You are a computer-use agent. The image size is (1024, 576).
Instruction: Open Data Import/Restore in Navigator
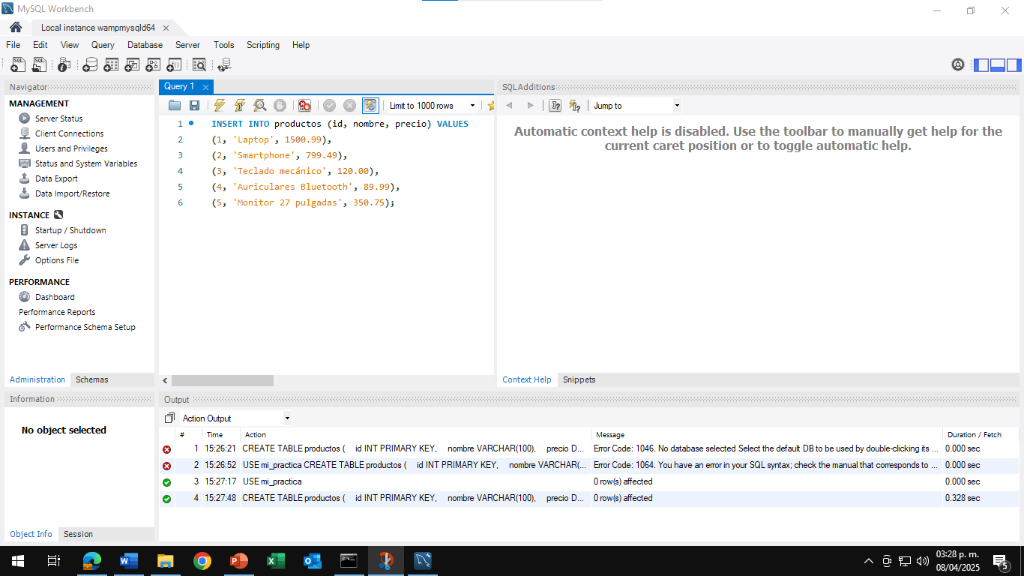[x=72, y=193]
